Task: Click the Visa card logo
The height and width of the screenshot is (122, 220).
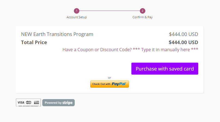Action: [21, 102]
